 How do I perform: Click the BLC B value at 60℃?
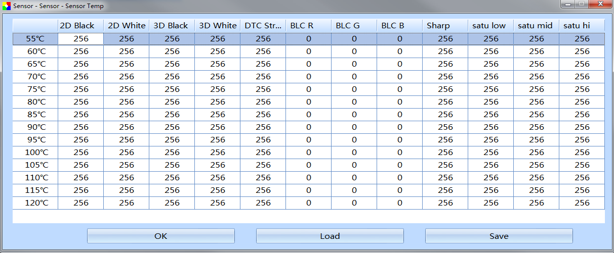click(x=400, y=52)
